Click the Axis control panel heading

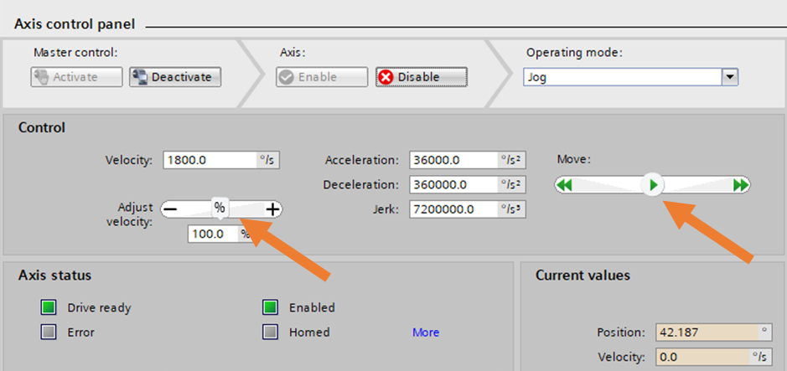[75, 24]
